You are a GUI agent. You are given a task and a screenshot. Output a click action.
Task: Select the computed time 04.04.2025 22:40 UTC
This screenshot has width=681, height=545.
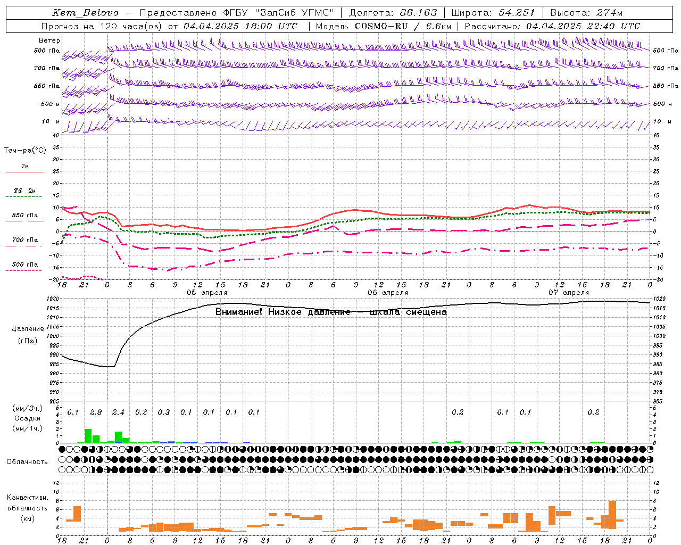pos(583,26)
